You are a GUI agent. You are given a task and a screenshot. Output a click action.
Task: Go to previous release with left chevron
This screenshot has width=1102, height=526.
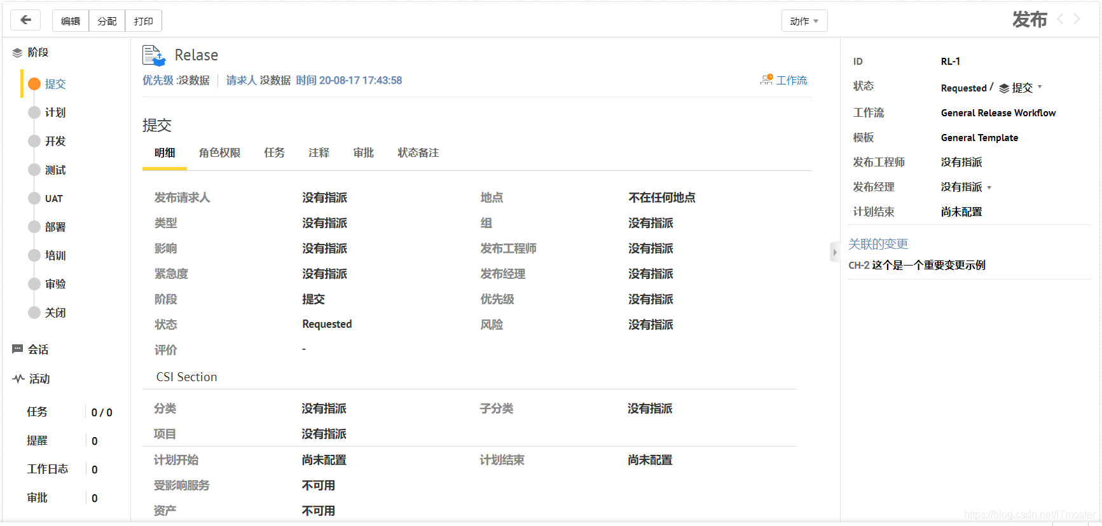(1060, 19)
